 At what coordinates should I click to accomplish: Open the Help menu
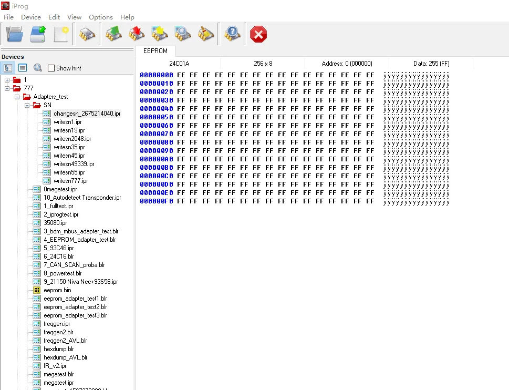[127, 17]
